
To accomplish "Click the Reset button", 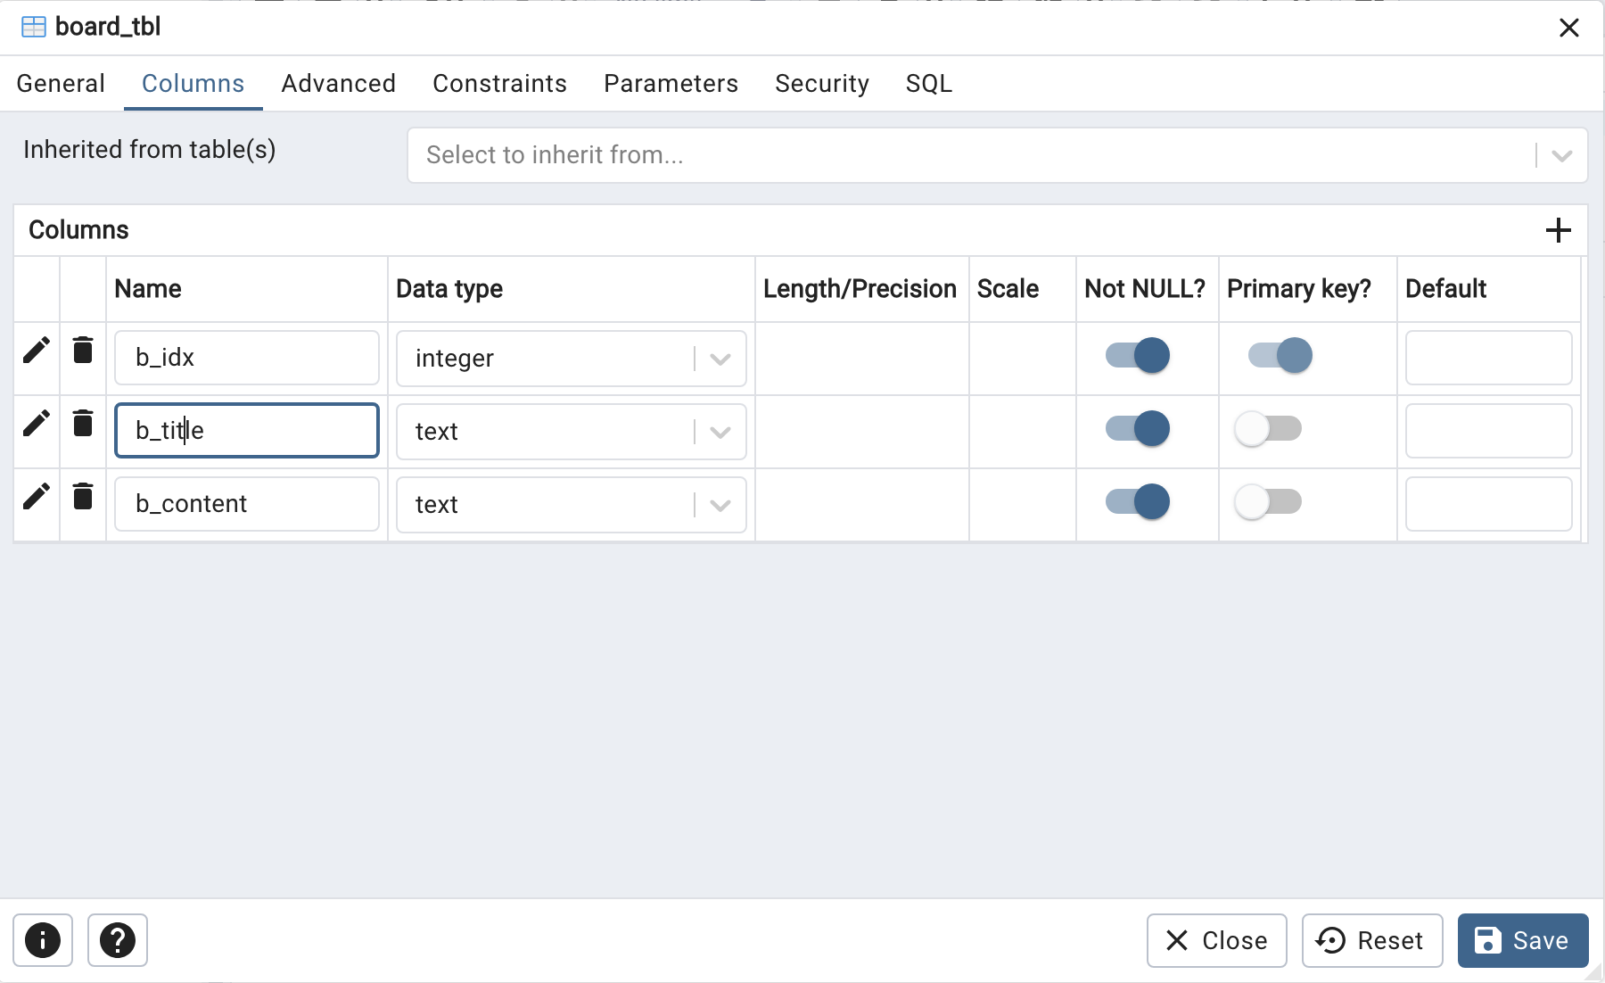I will pos(1372,940).
